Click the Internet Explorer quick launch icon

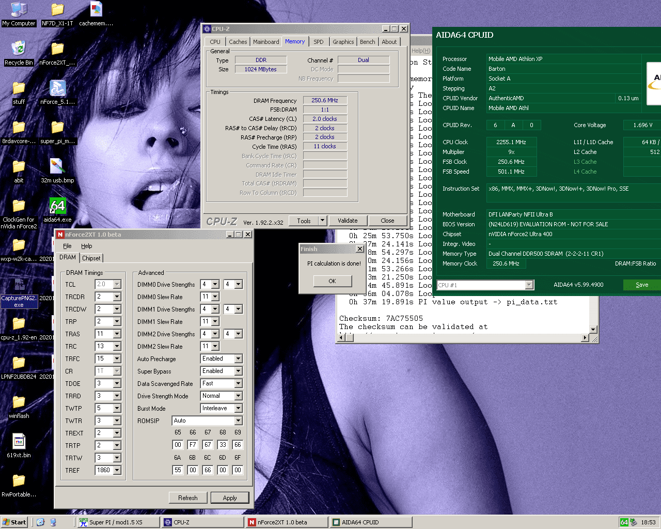pyautogui.click(x=41, y=522)
